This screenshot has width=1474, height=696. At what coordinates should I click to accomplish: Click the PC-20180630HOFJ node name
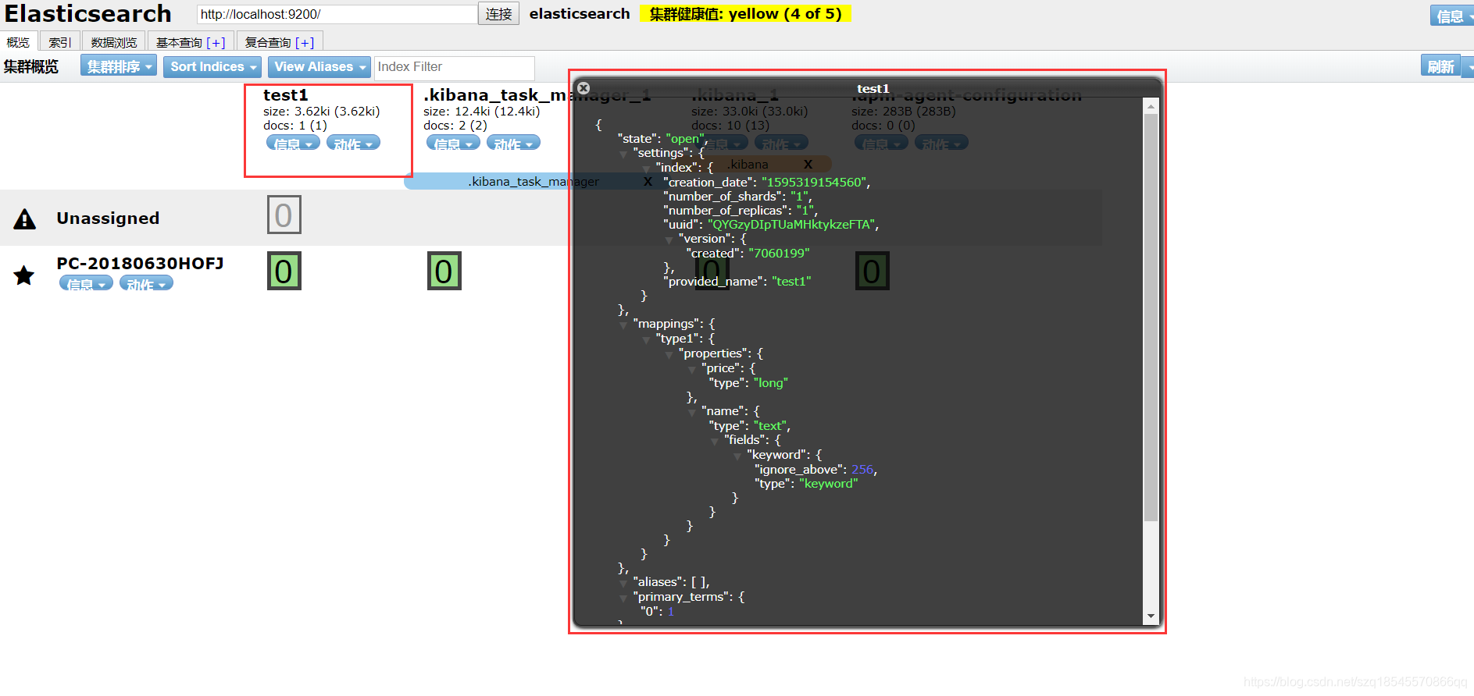(140, 264)
